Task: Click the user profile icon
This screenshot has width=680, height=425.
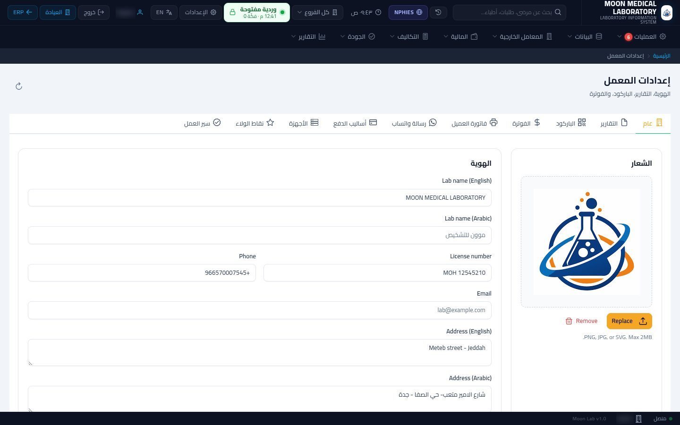Action: coord(140,12)
